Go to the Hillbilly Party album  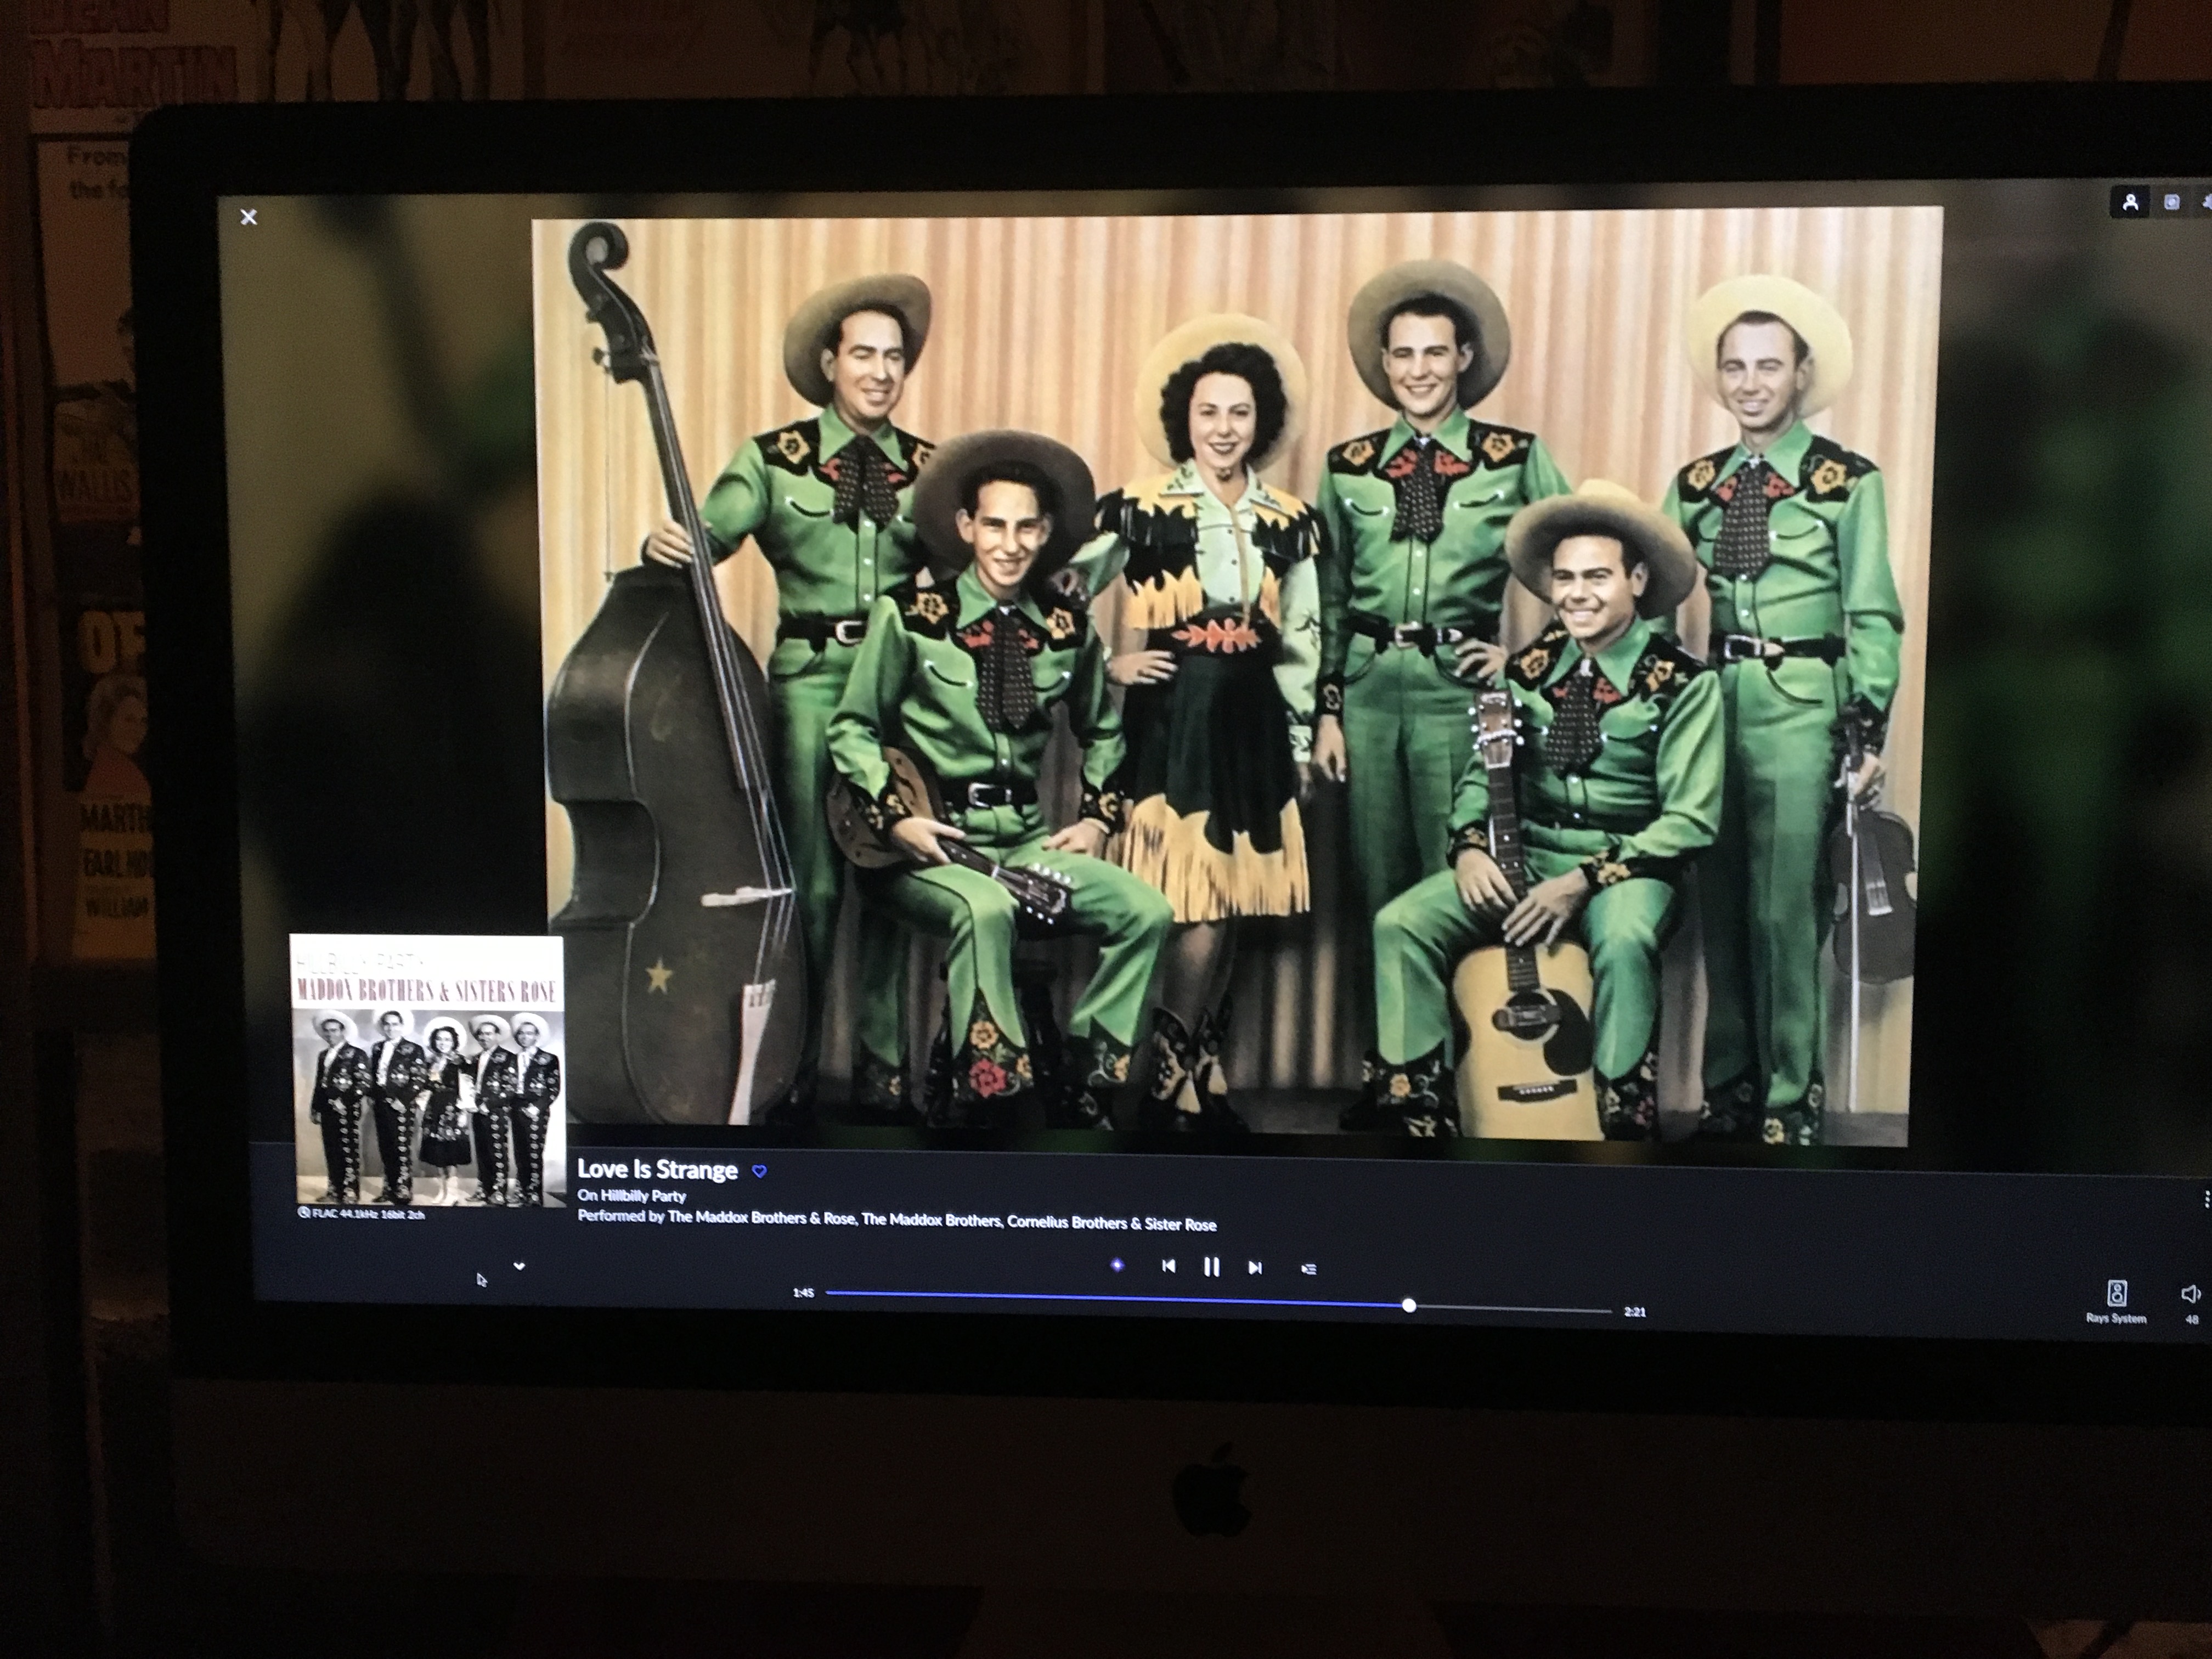point(643,1196)
